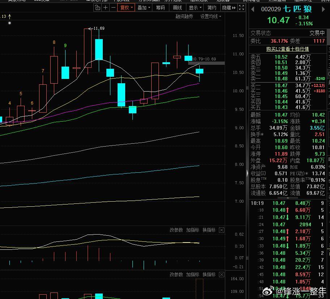330x299 pixels.
Task: Click the unlock padlock icon in chart toolbar
Action: (97, 8)
